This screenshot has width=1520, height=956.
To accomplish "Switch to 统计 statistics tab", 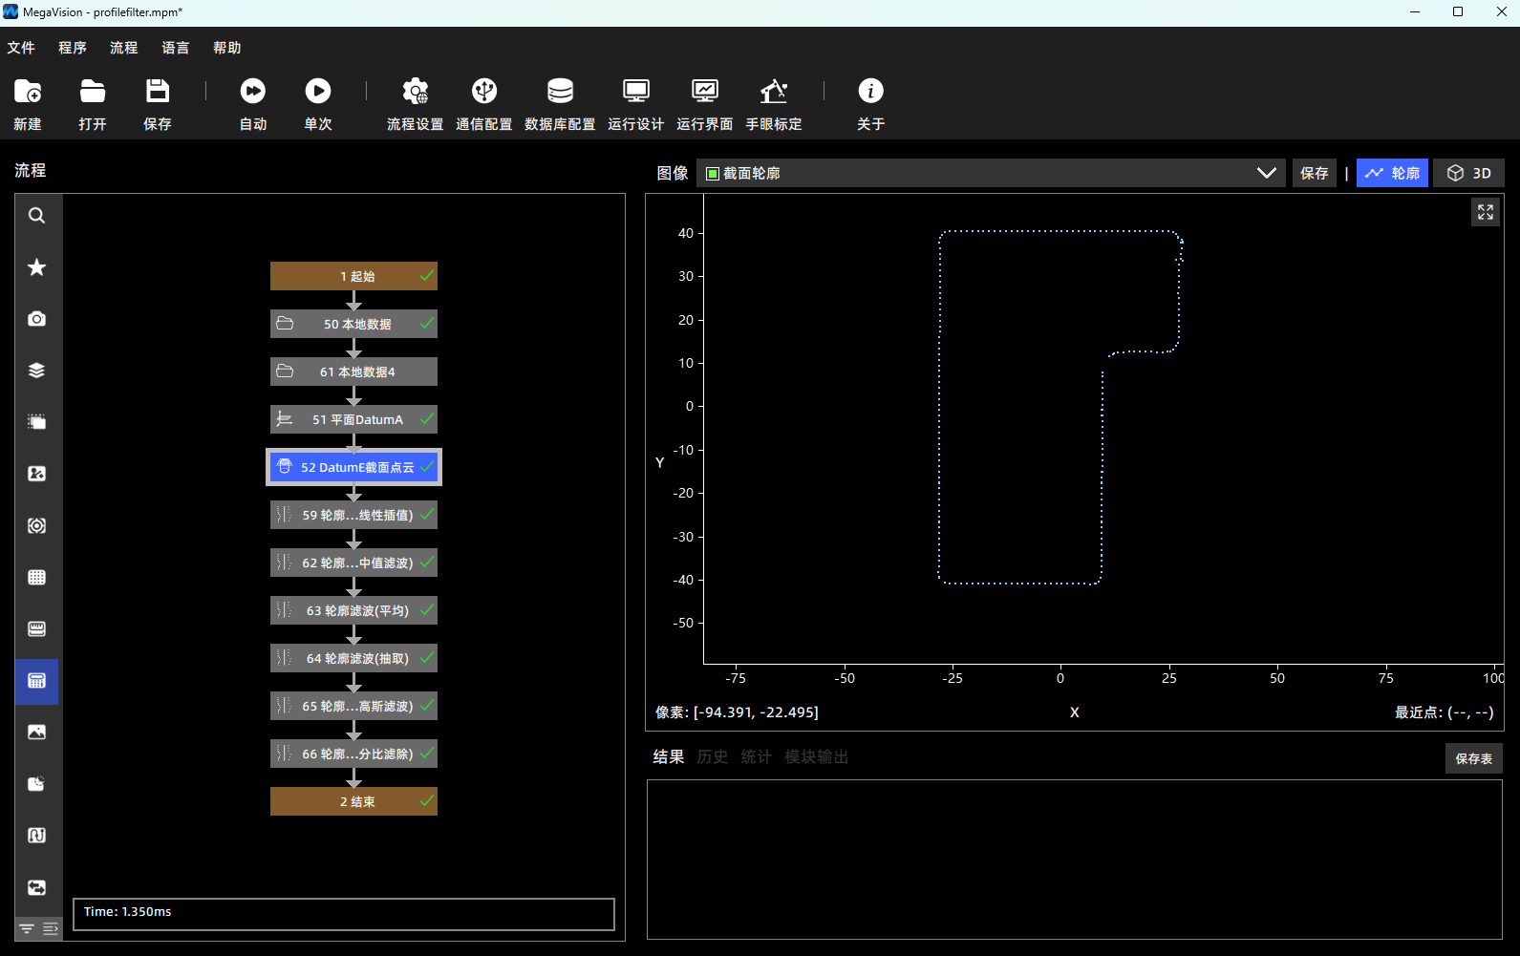I will click(x=757, y=757).
